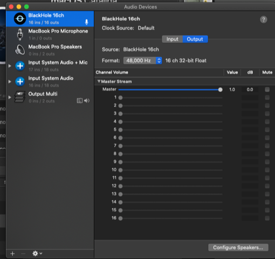
Task: Click the Mute column header
Action: (x=267, y=72)
